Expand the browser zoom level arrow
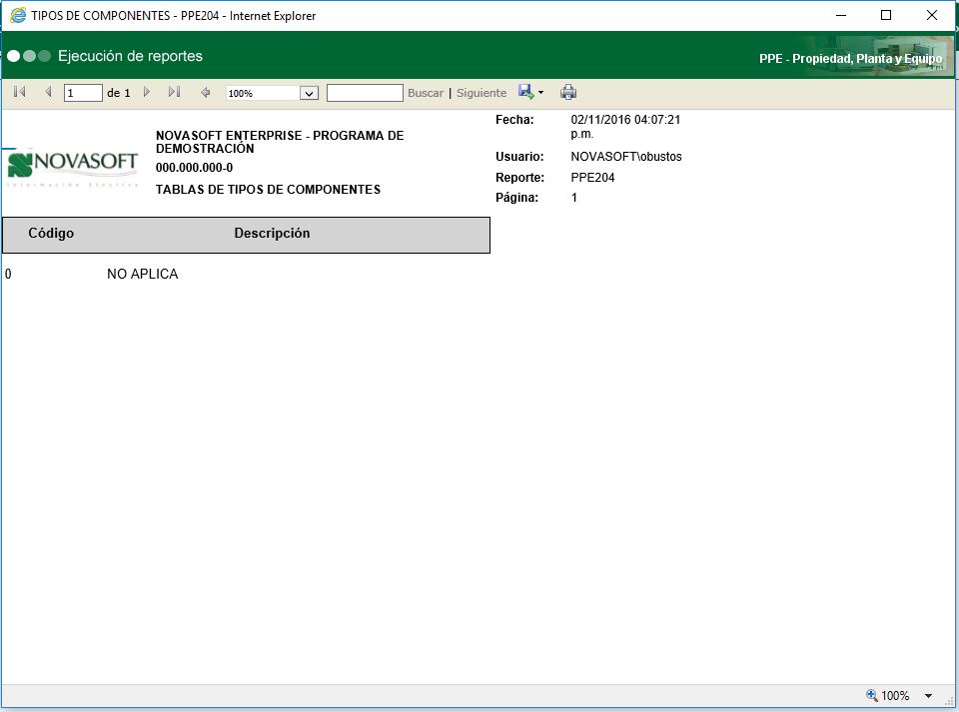 point(928,695)
